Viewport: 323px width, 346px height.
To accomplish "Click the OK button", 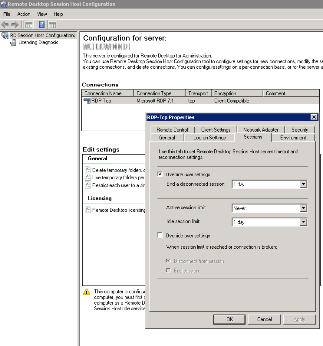I will click(x=229, y=319).
